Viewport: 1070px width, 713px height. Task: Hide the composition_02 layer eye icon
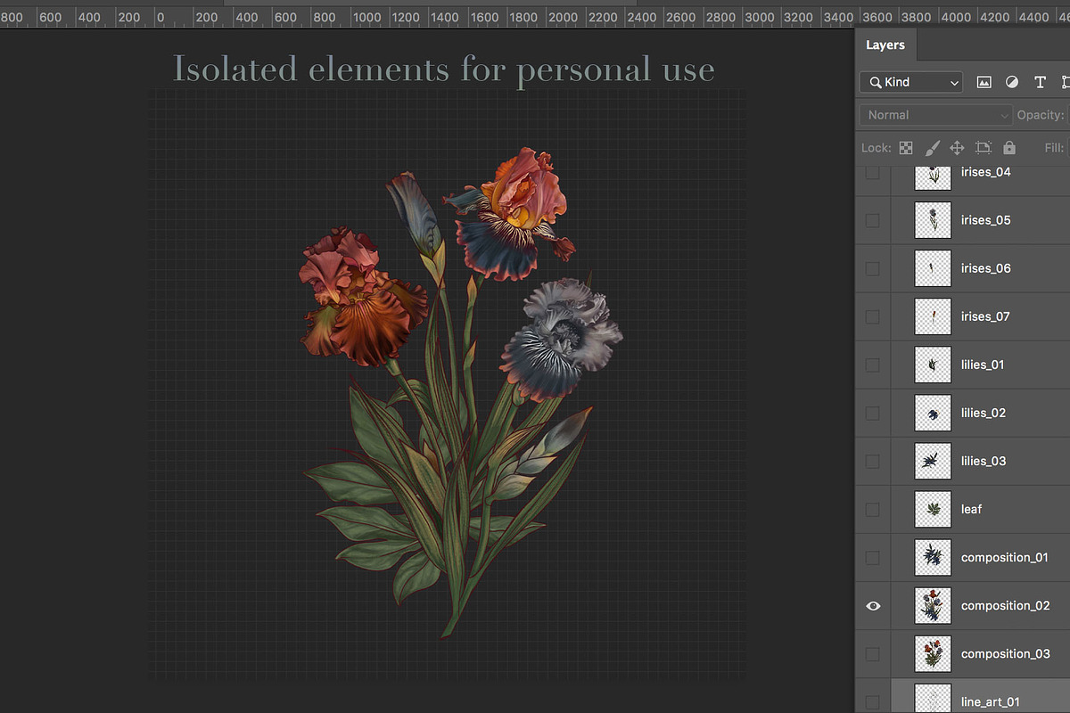[873, 605]
